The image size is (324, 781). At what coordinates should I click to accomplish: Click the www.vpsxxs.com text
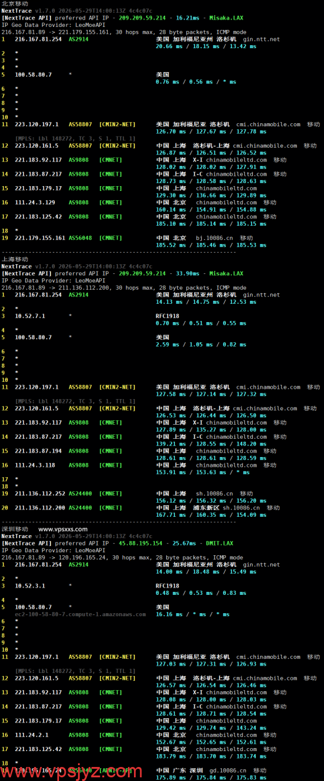[63, 529]
